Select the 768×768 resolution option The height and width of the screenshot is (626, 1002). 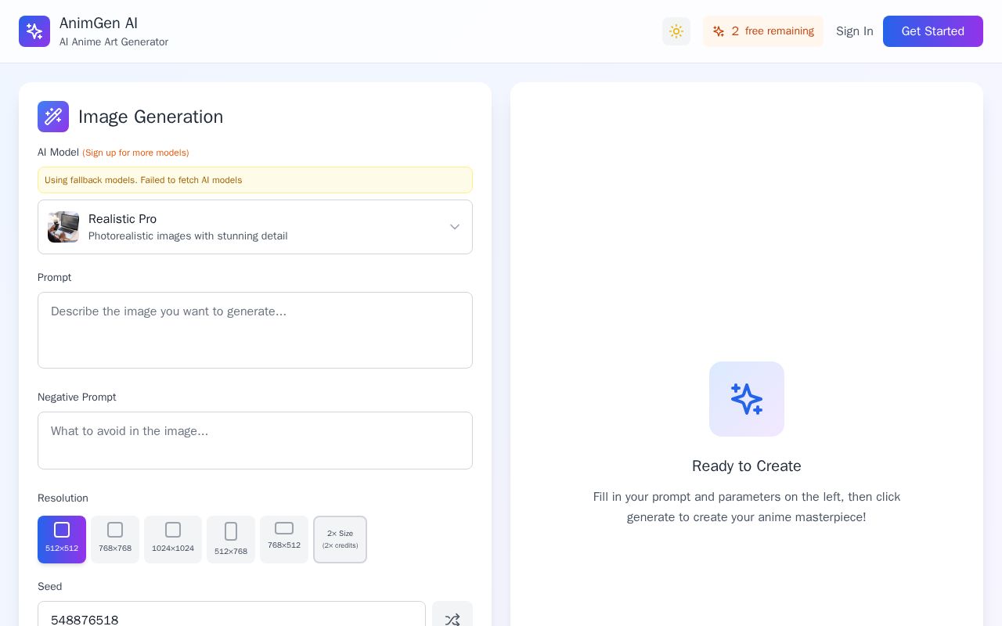(x=115, y=539)
